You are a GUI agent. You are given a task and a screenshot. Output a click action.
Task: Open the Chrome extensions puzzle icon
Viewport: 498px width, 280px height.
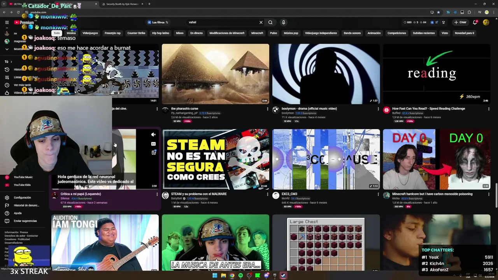coord(469,12)
